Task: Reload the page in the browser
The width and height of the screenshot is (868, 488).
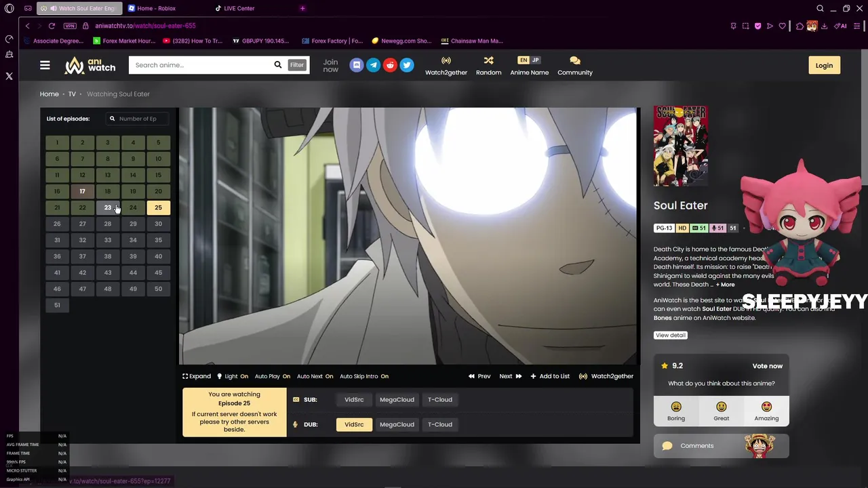Action: [x=52, y=26]
